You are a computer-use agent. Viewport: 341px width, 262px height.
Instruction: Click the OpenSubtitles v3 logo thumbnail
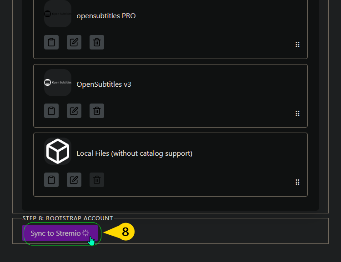tap(58, 83)
